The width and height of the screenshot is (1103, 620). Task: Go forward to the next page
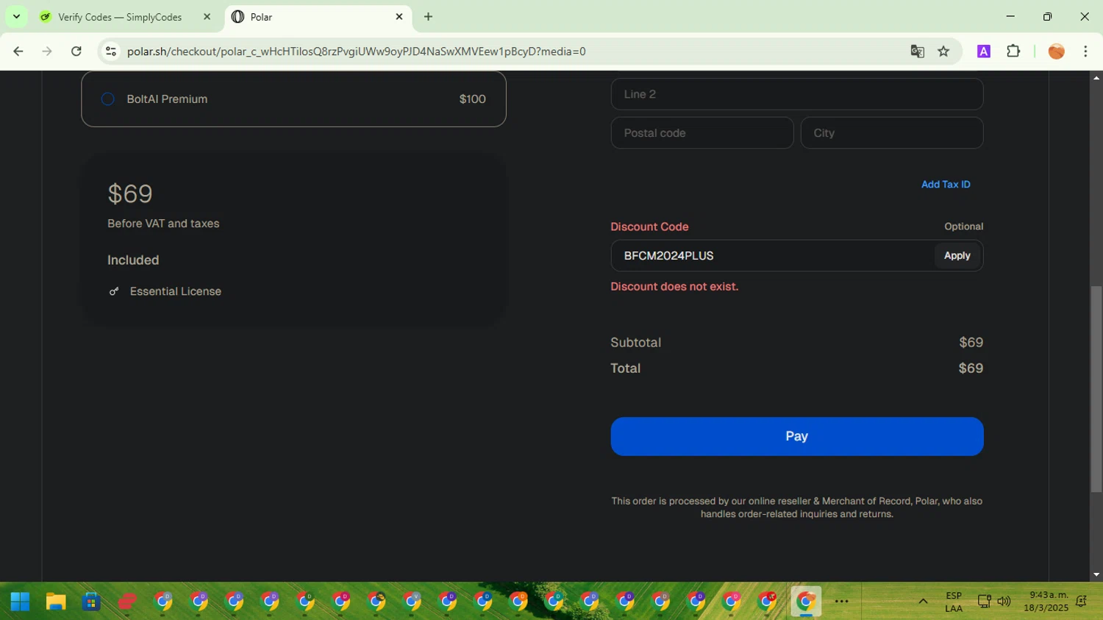pyautogui.click(x=47, y=51)
